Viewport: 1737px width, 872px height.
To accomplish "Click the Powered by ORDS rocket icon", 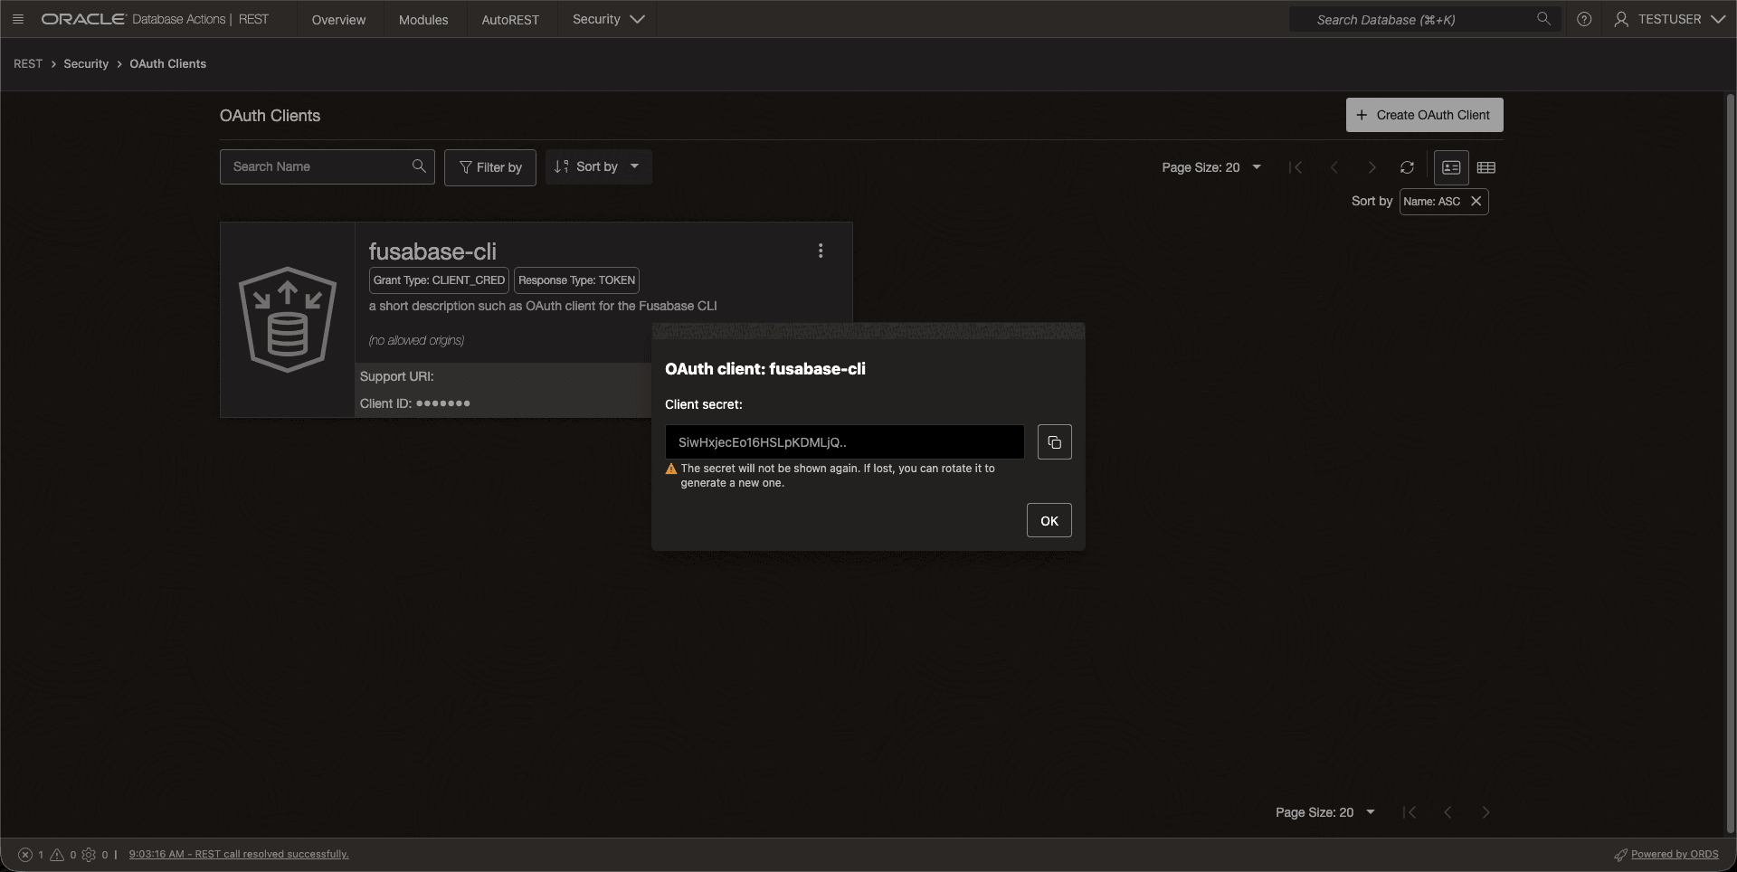I will [1620, 854].
